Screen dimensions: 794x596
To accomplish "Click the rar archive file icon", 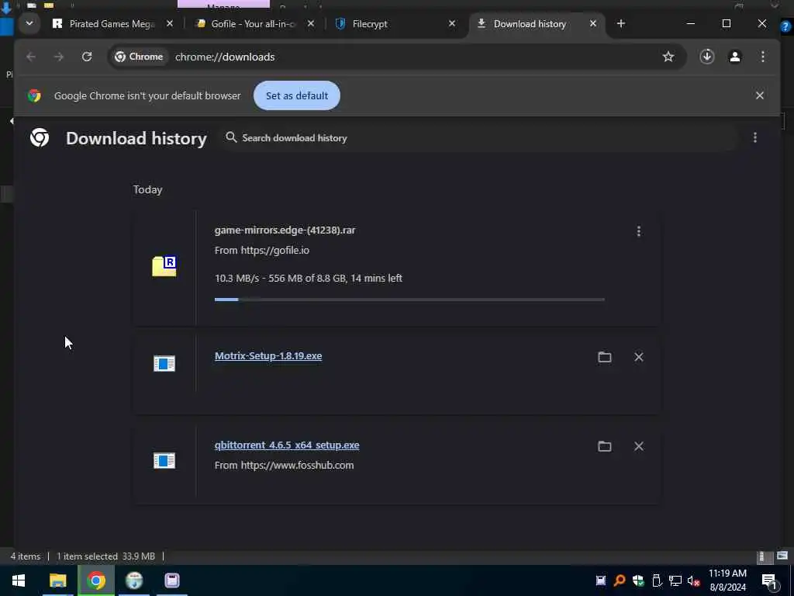I will click(x=164, y=266).
